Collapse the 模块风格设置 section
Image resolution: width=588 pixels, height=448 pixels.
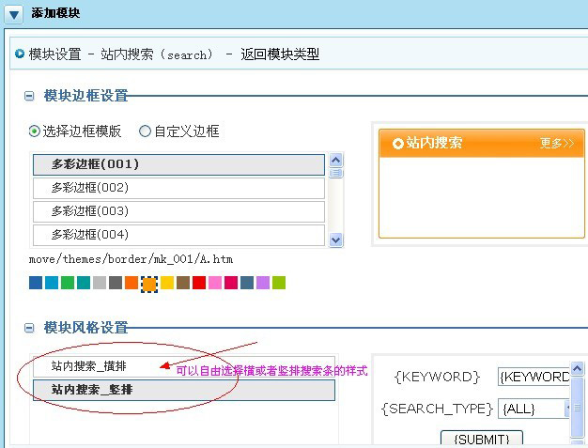pos(29,329)
